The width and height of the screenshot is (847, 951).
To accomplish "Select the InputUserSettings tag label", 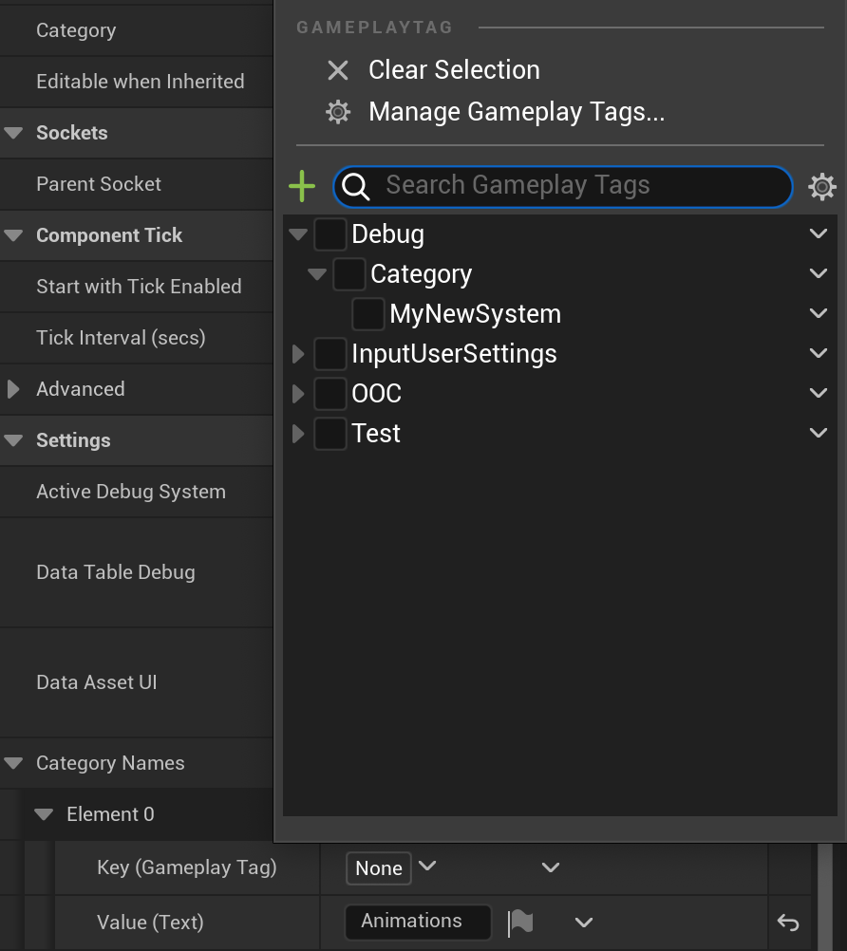I will (454, 354).
